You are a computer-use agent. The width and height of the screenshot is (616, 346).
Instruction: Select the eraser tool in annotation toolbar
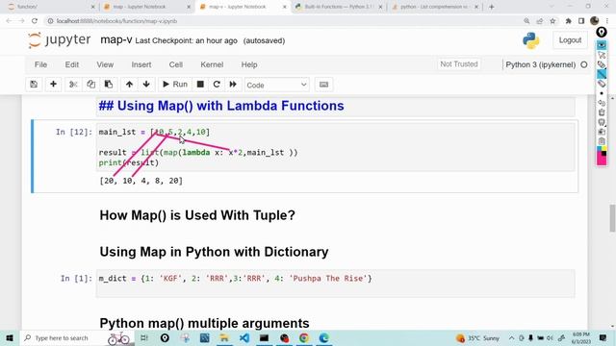[x=602, y=84]
